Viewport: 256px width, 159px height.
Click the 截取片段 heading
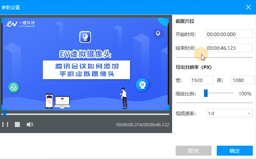(x=185, y=21)
